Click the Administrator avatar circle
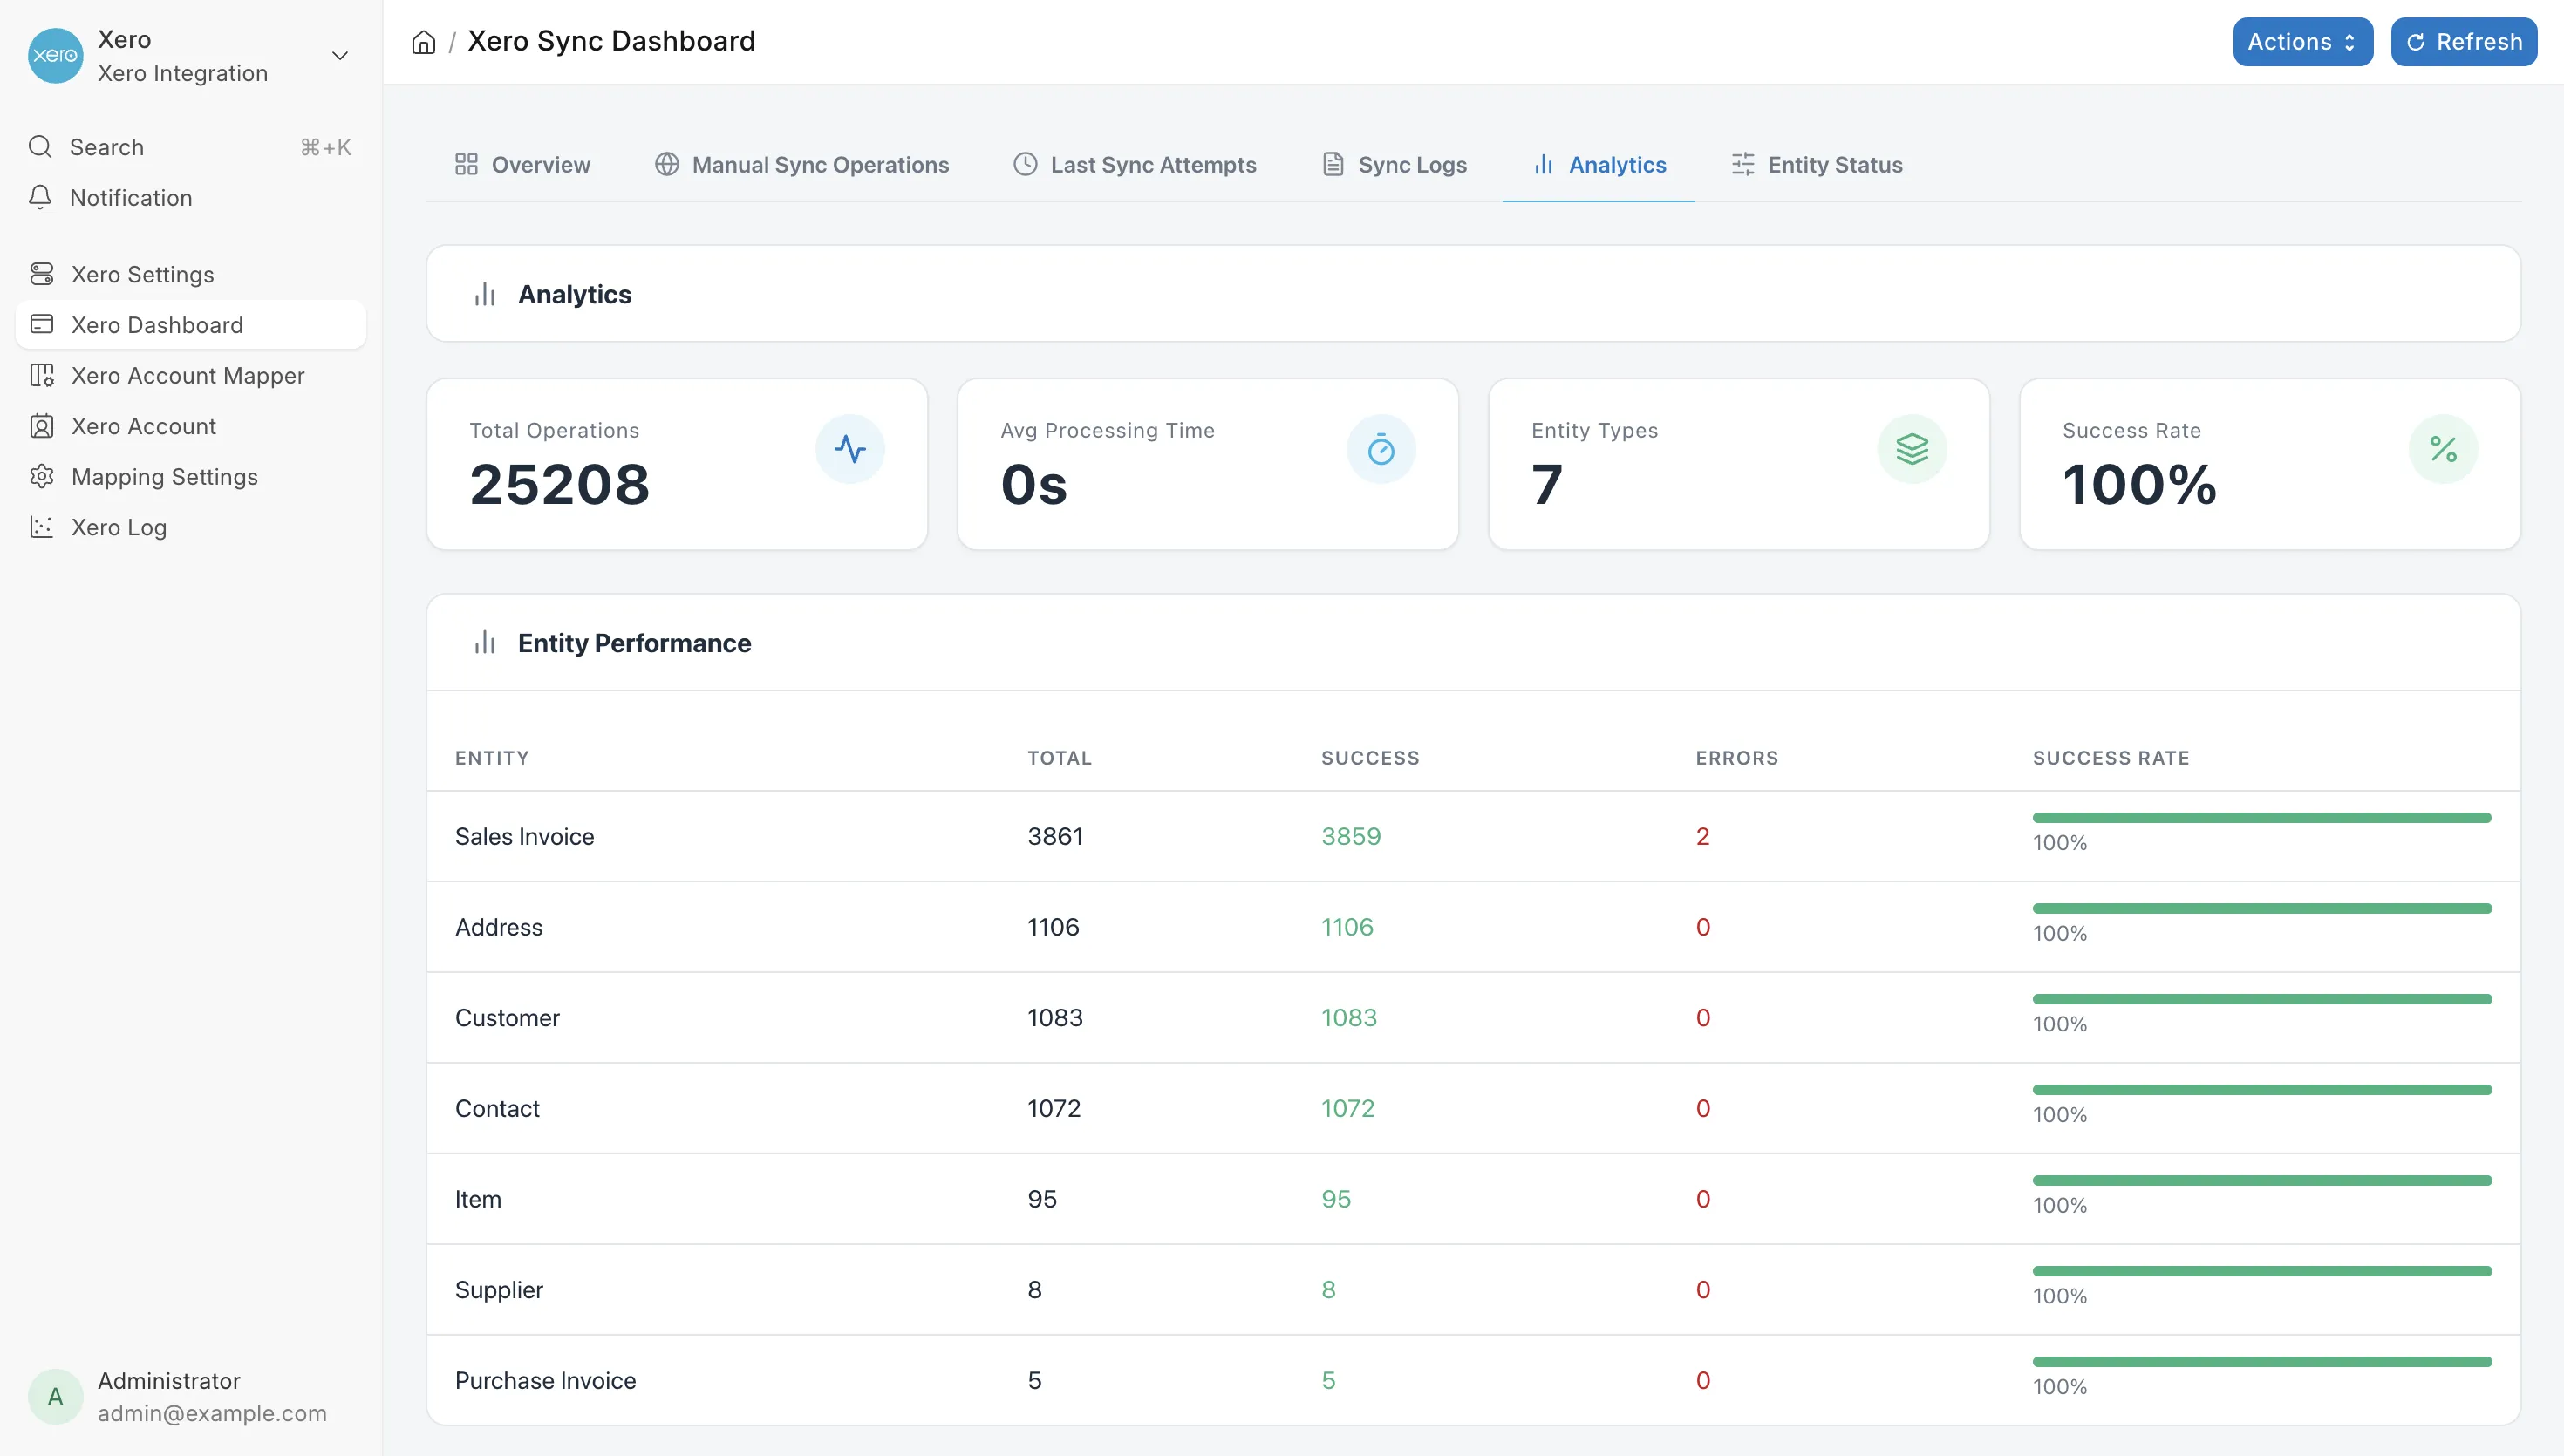Viewport: 2564px width, 1456px height. tap(55, 1396)
